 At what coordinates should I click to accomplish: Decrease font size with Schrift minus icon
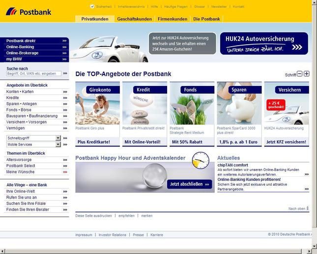point(300,74)
